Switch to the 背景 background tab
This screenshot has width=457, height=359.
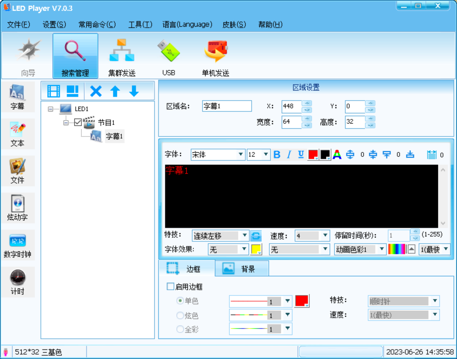tap(241, 268)
